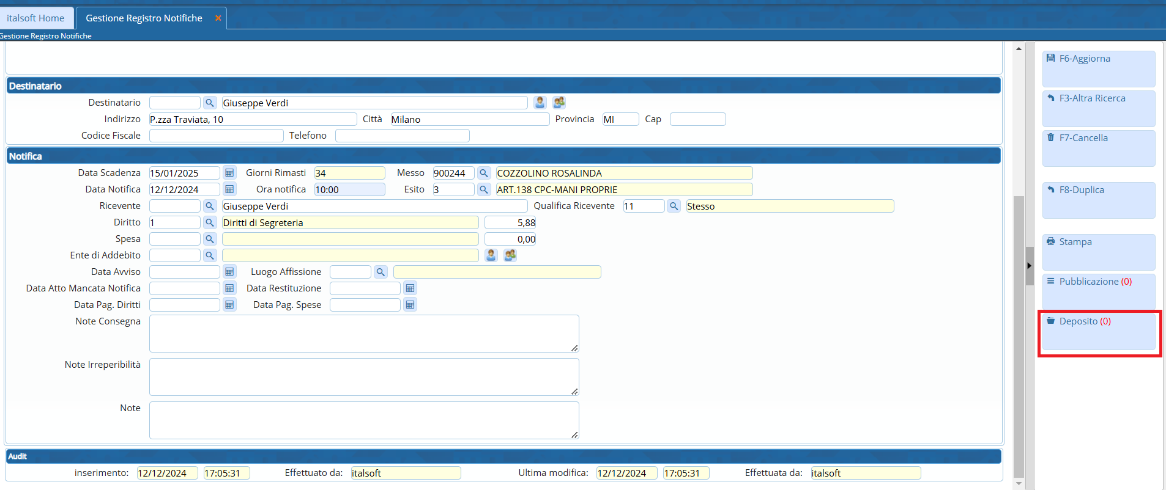Open calendar for Data Restituzione
This screenshot has height=490, width=1166.
(410, 288)
